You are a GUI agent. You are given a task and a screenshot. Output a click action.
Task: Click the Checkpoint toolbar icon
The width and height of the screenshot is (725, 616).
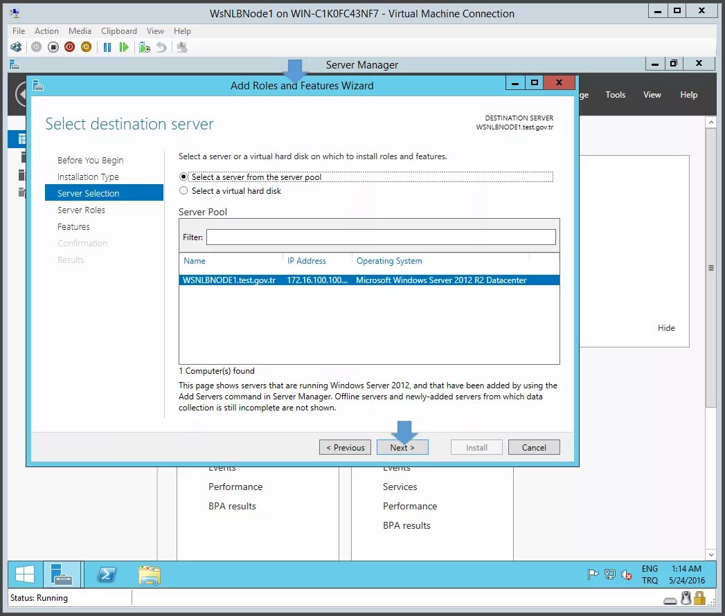[x=145, y=47]
